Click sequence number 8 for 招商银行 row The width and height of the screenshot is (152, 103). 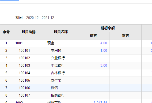coord(6,95)
